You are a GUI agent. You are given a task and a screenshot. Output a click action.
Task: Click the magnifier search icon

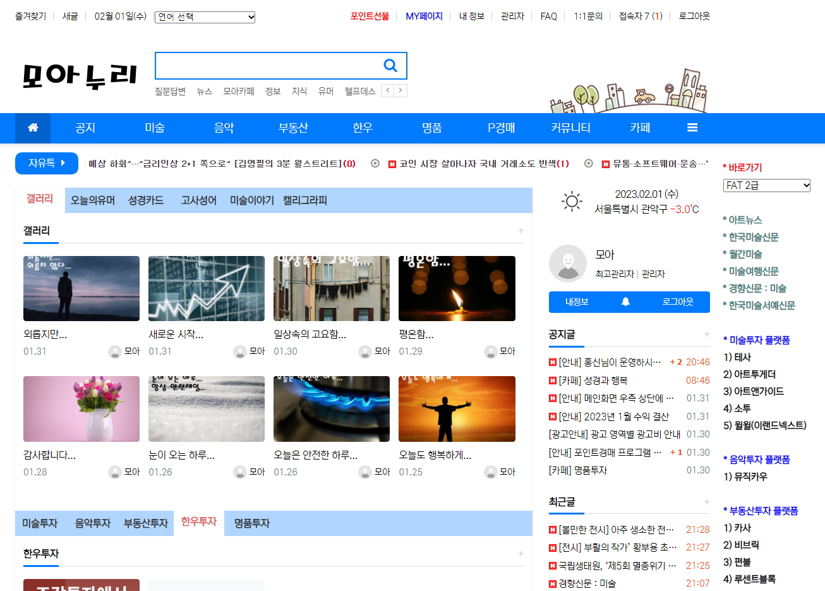390,65
